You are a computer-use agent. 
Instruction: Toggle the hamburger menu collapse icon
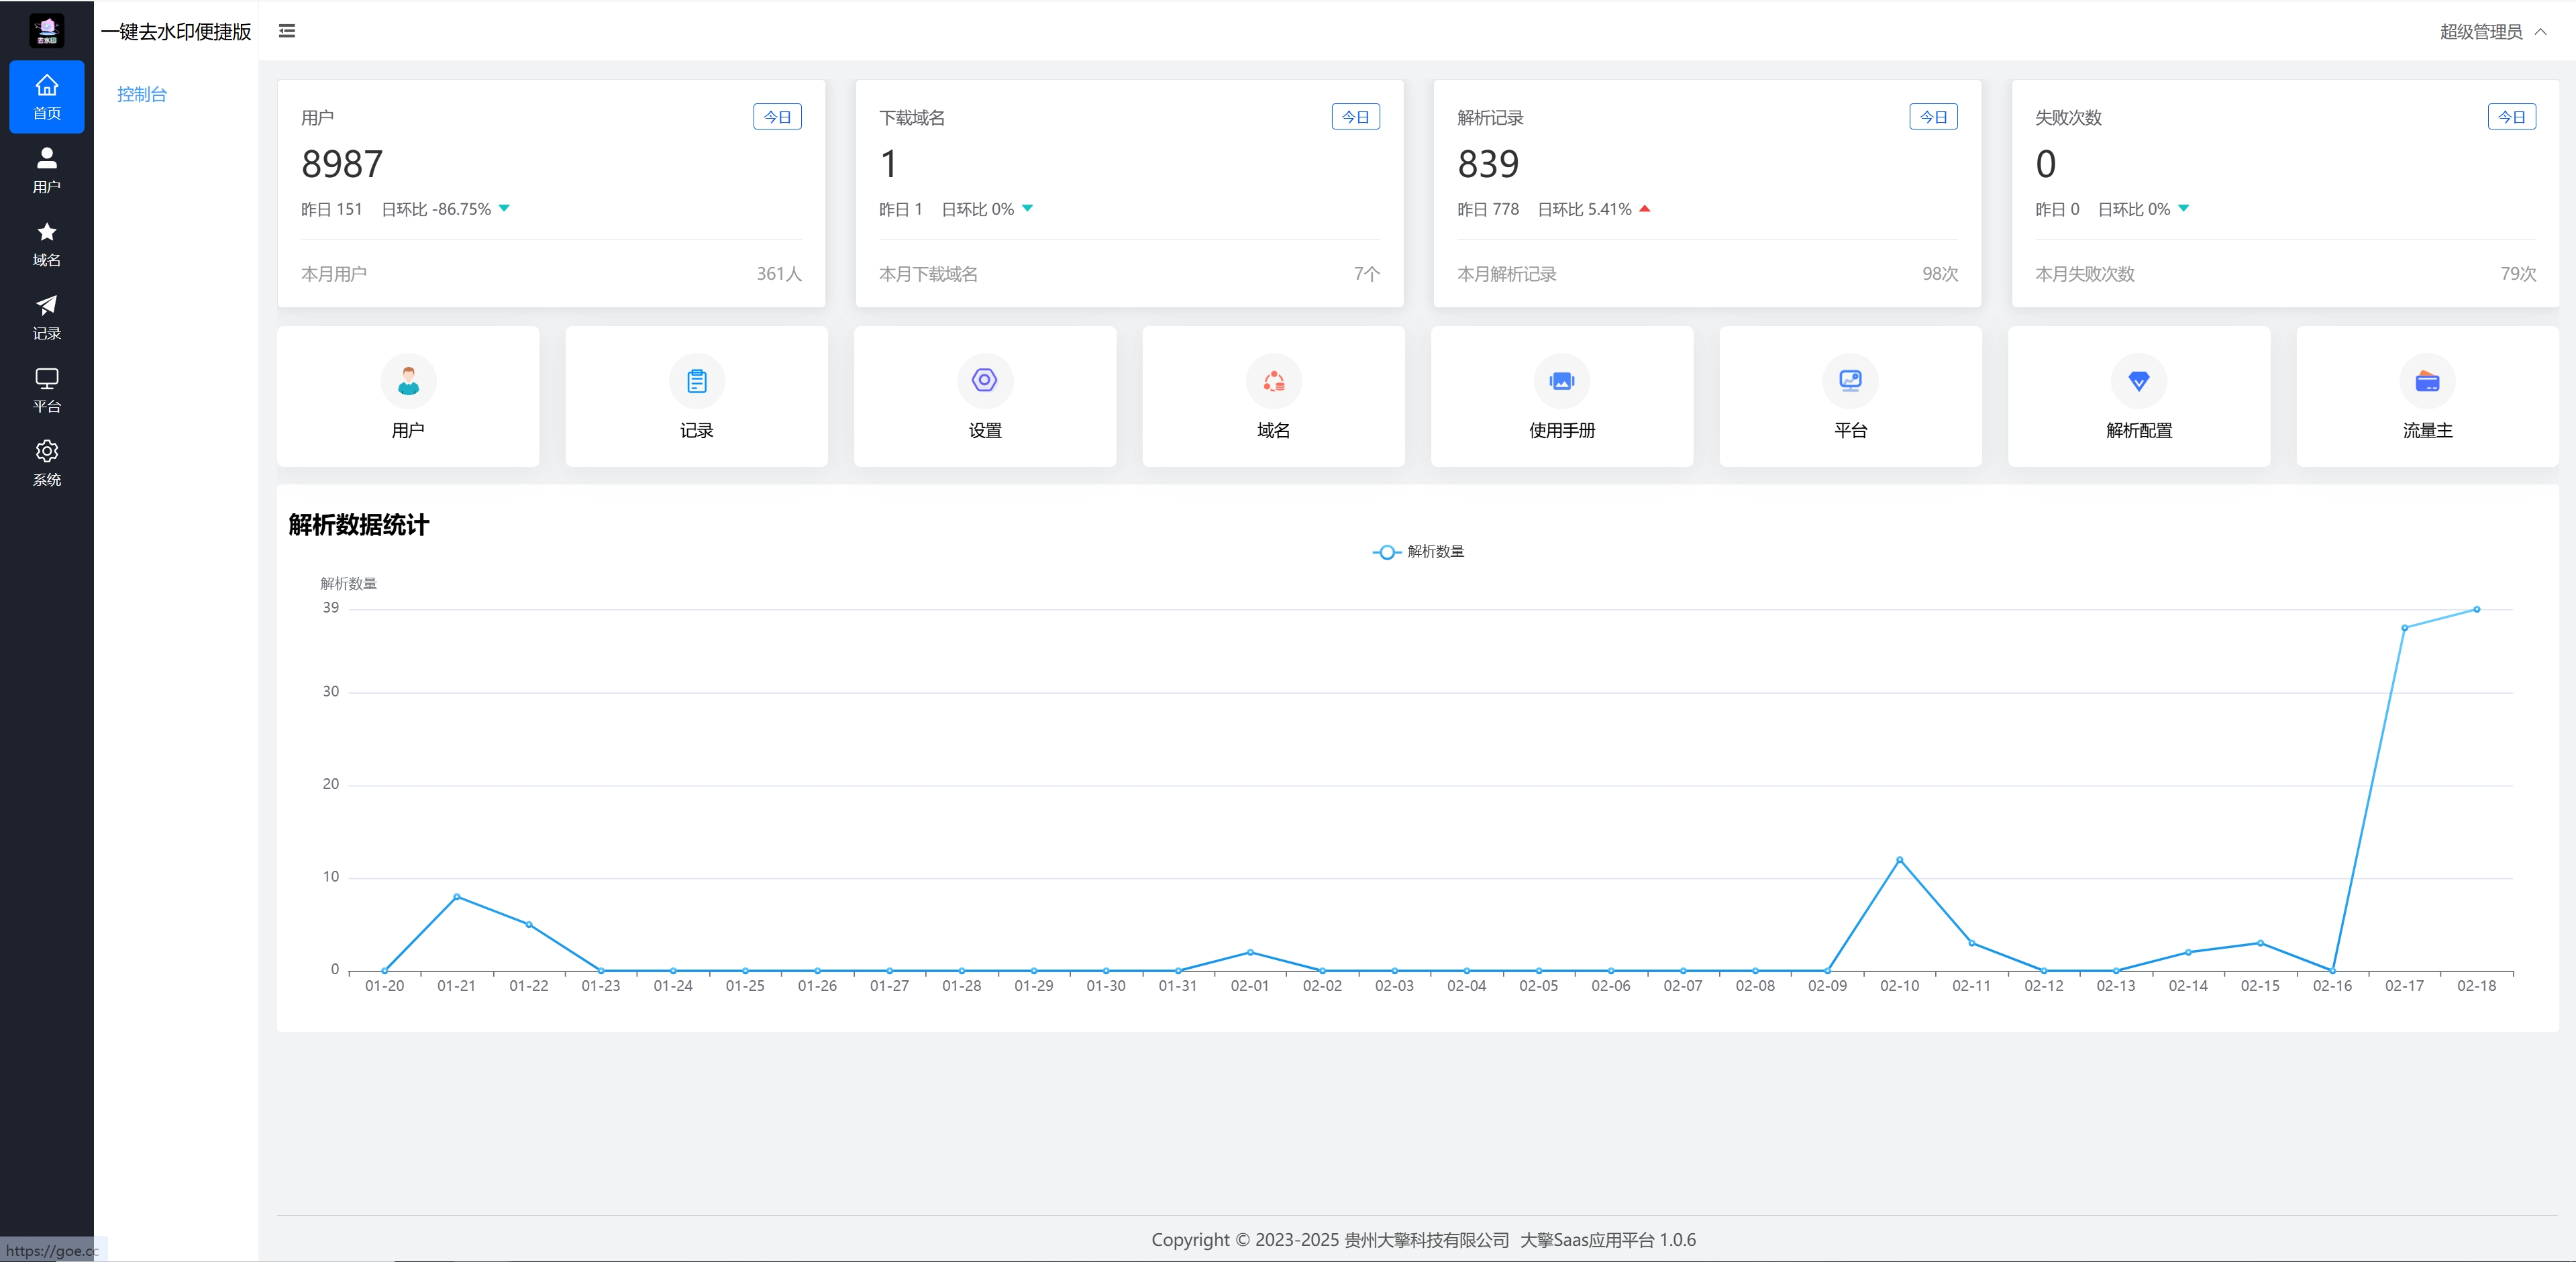287,31
